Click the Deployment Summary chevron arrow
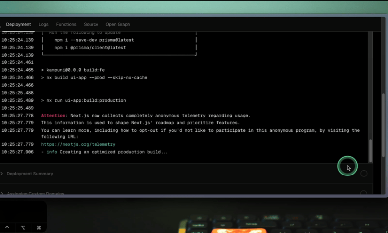Image resolution: width=388 pixels, height=233 pixels. (2, 174)
